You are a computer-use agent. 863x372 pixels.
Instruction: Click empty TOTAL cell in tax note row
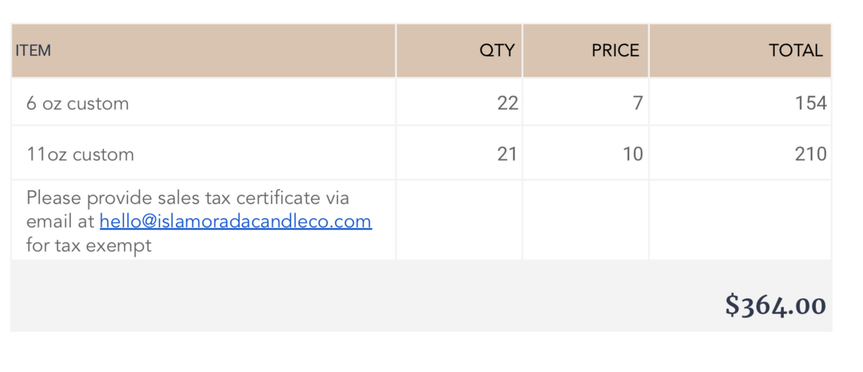[740, 220]
